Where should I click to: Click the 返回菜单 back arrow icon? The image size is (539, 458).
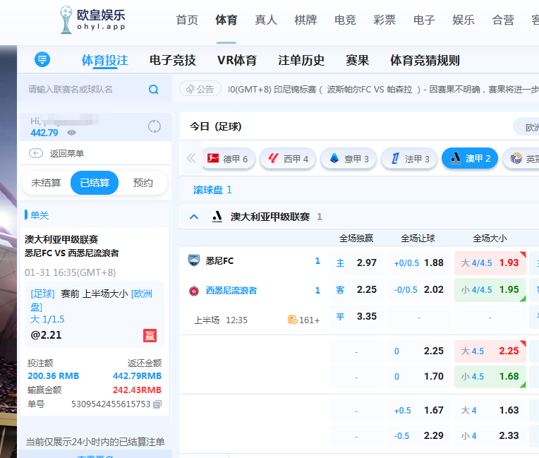tap(36, 153)
